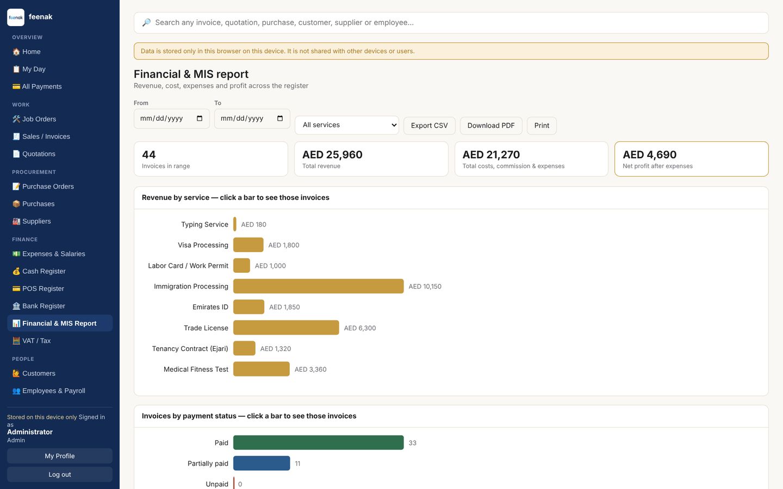Go to Customers in the sidebar
The height and width of the screenshot is (489, 783).
[x=60, y=373]
